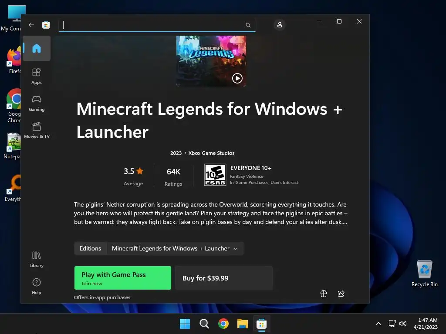Open Xbox Game Studios publisher link
The width and height of the screenshot is (446, 334).
coord(211,153)
